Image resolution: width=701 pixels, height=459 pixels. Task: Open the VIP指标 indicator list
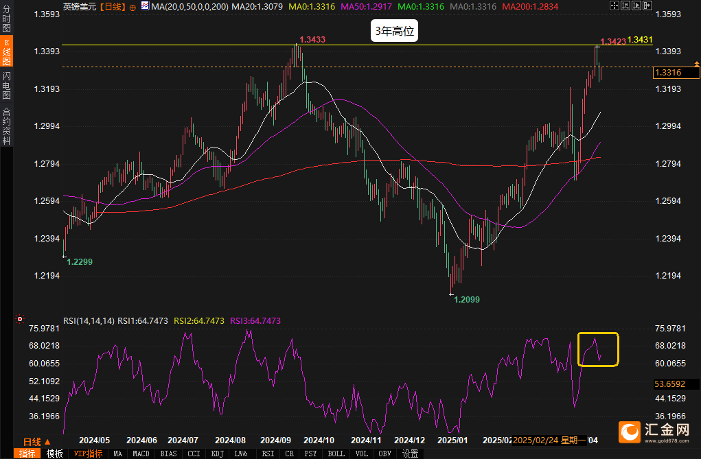[x=89, y=454]
